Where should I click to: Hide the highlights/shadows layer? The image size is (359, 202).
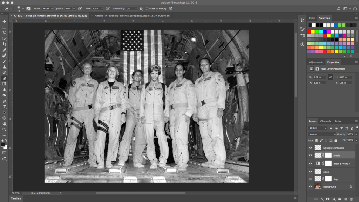tap(310, 148)
